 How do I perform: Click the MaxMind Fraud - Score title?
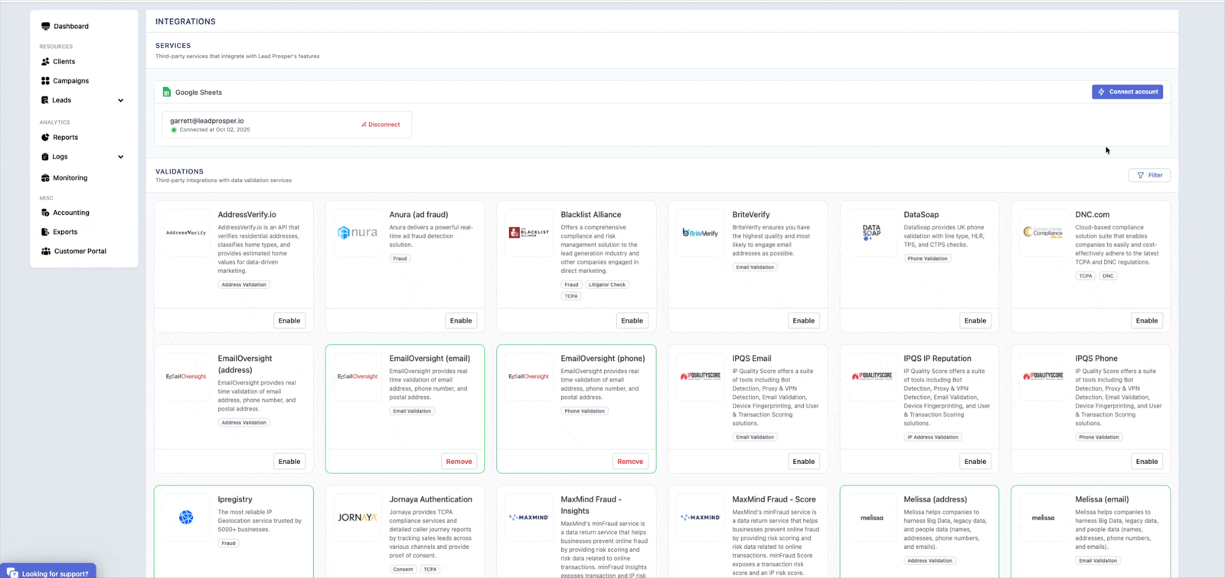tap(774, 499)
